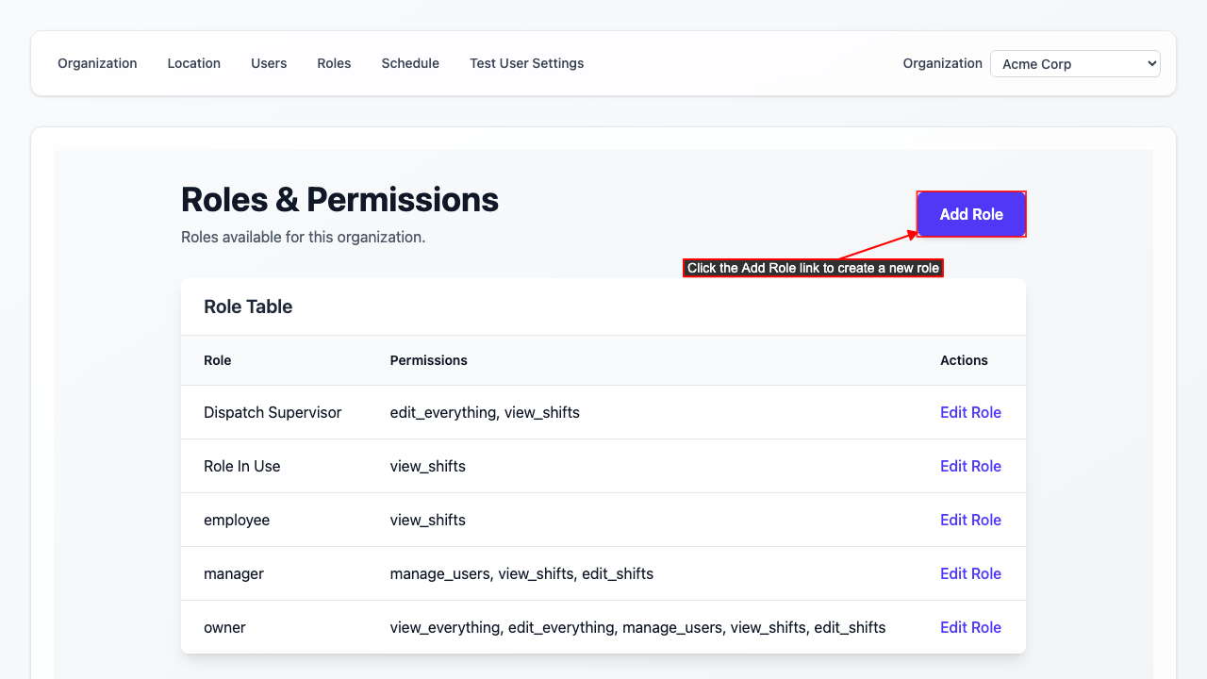The width and height of the screenshot is (1207, 679).
Task: Edit the Role In Use role
Action: (x=970, y=466)
